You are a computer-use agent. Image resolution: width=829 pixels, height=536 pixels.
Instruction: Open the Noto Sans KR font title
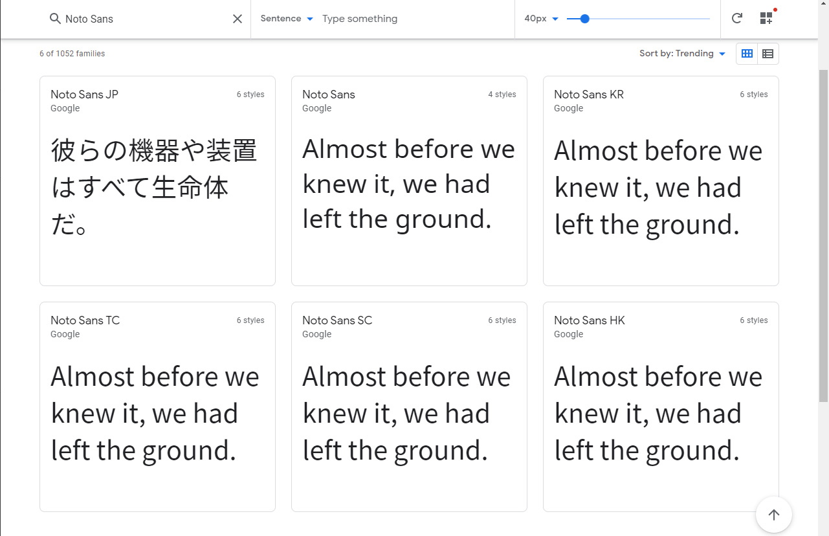(589, 95)
